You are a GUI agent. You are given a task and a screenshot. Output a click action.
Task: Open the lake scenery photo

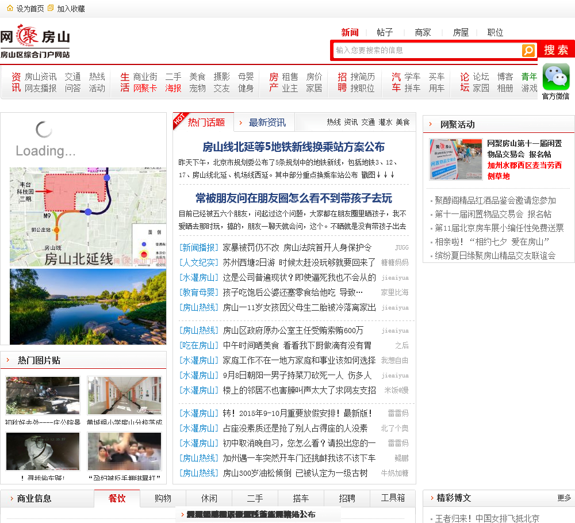click(88, 307)
